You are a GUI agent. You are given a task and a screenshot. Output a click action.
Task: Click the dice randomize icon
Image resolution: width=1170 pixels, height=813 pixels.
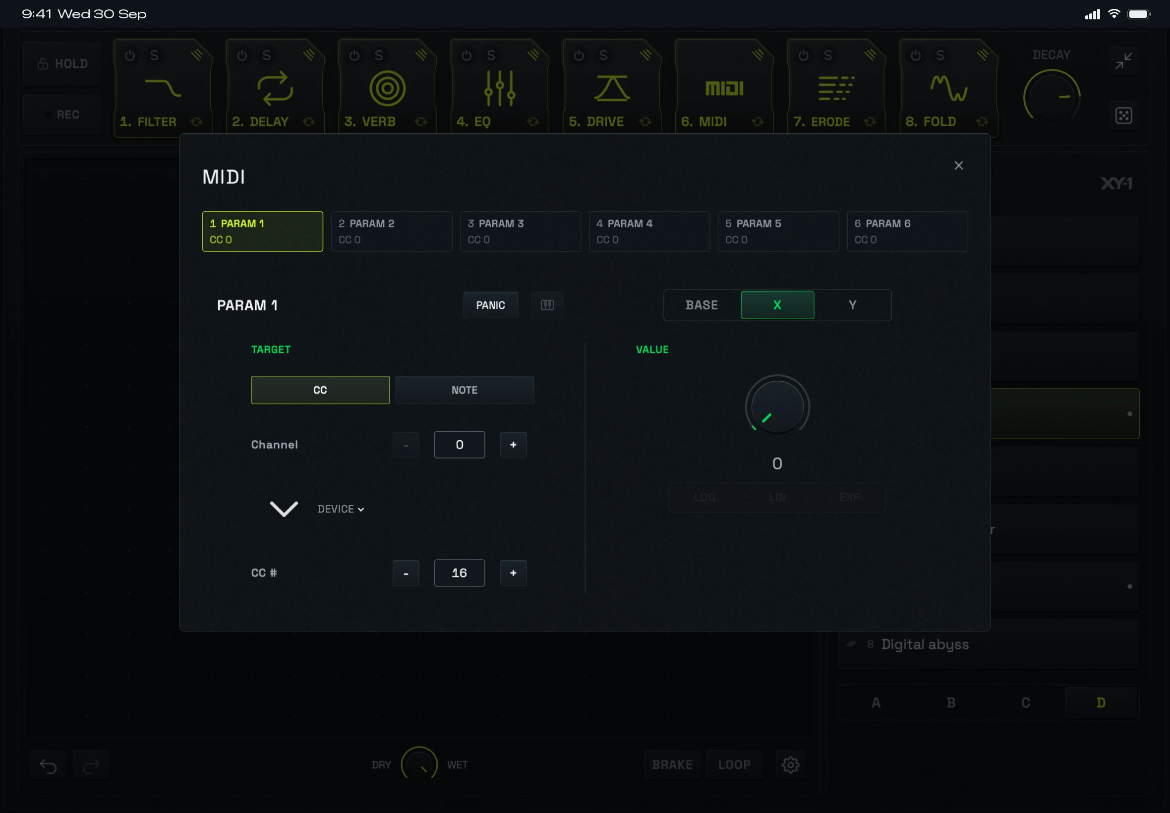point(1124,116)
